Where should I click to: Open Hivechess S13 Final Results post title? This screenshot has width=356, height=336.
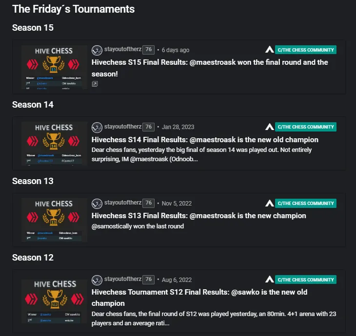click(198, 216)
